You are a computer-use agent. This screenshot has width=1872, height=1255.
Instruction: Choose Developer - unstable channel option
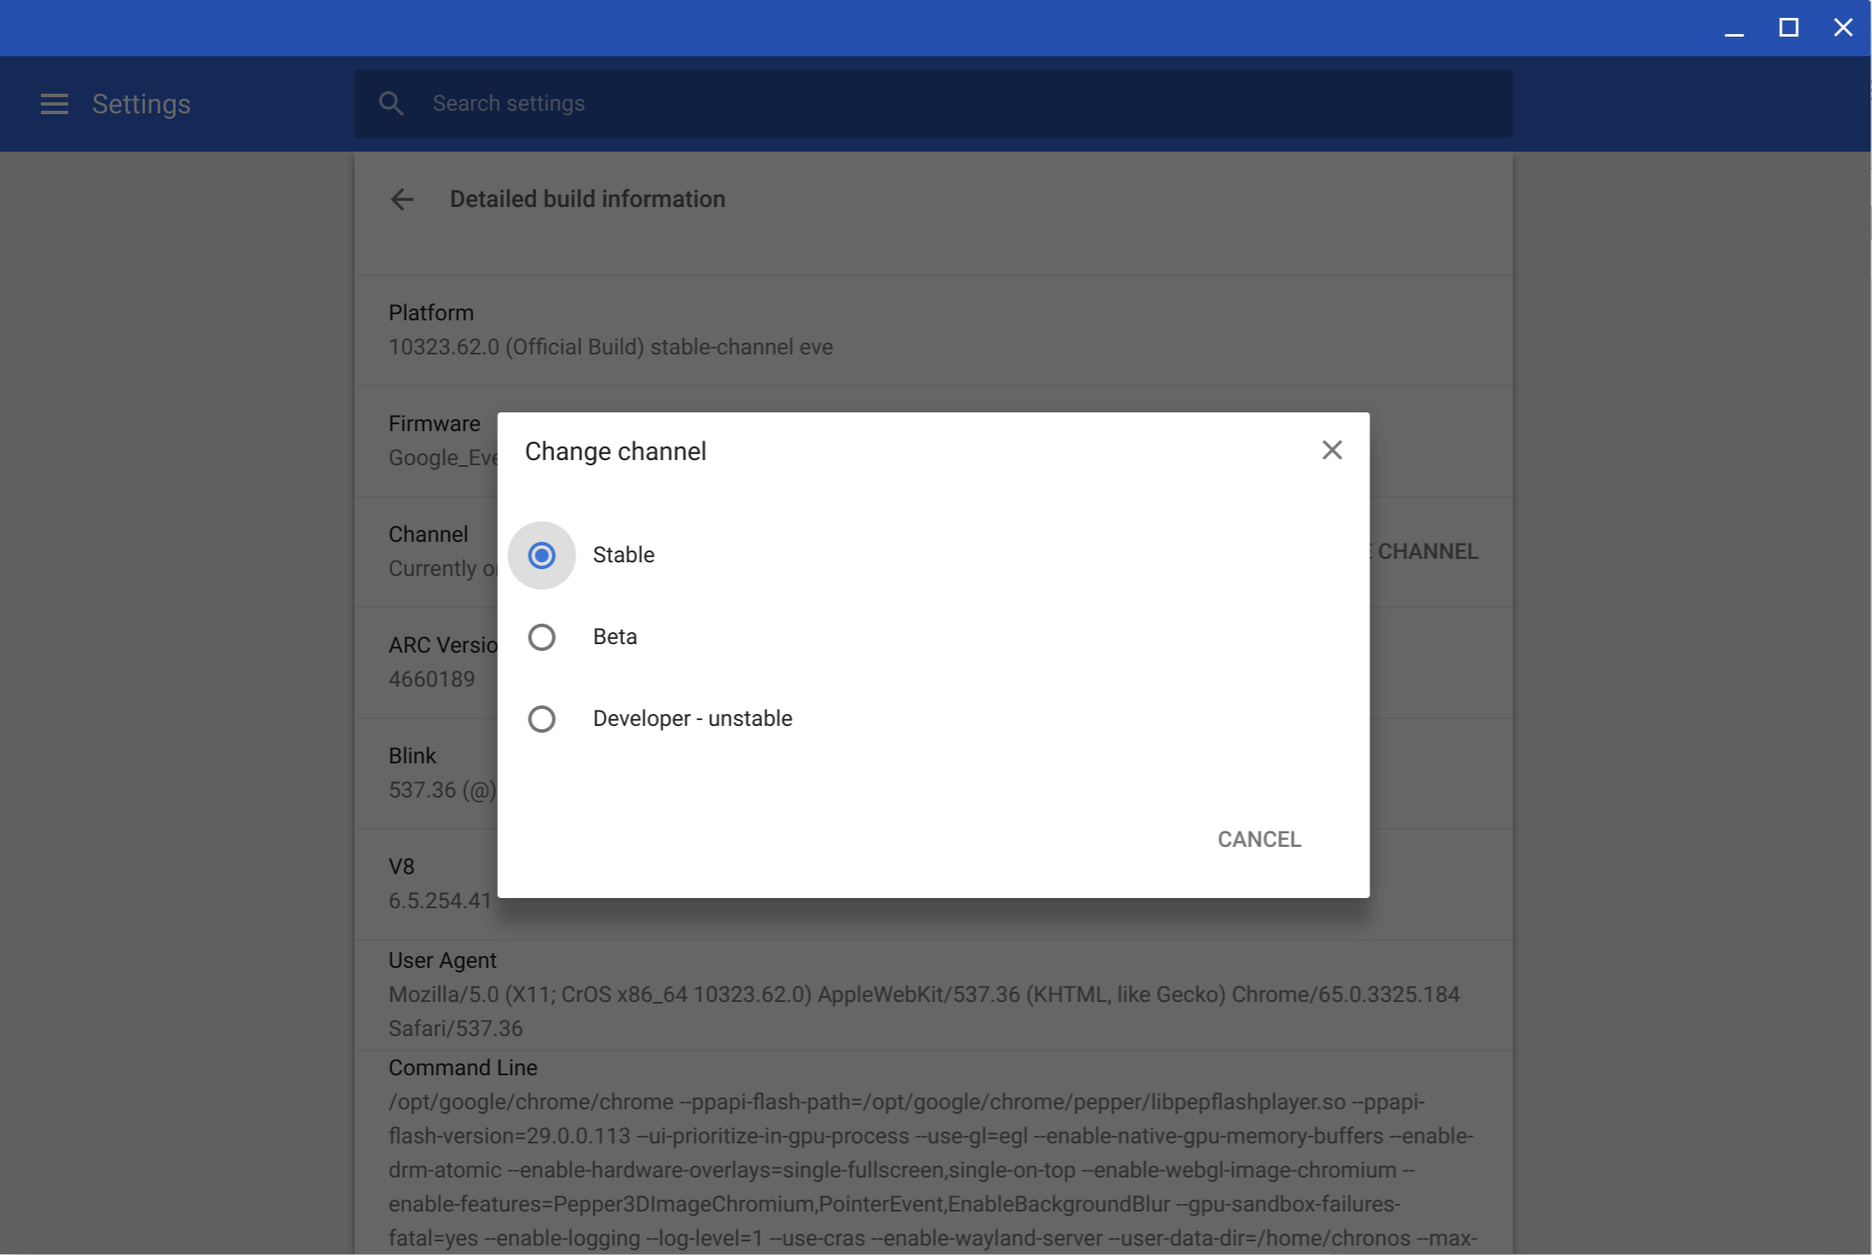pyautogui.click(x=541, y=719)
